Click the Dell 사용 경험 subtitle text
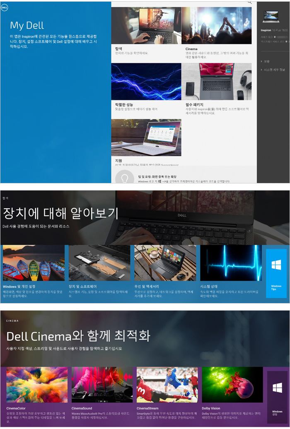Image resolution: width=290 pixels, height=429 pixels. pyautogui.click(x=36, y=226)
